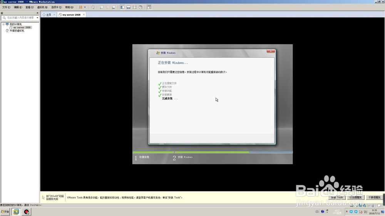Click the revert to snapshot toolbar icon
This screenshot has height=216, width=385.
[x=108, y=7]
